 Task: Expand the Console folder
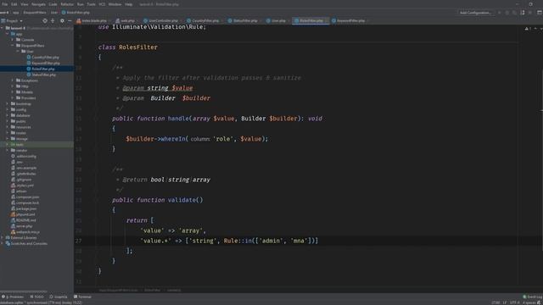[x=13, y=40]
